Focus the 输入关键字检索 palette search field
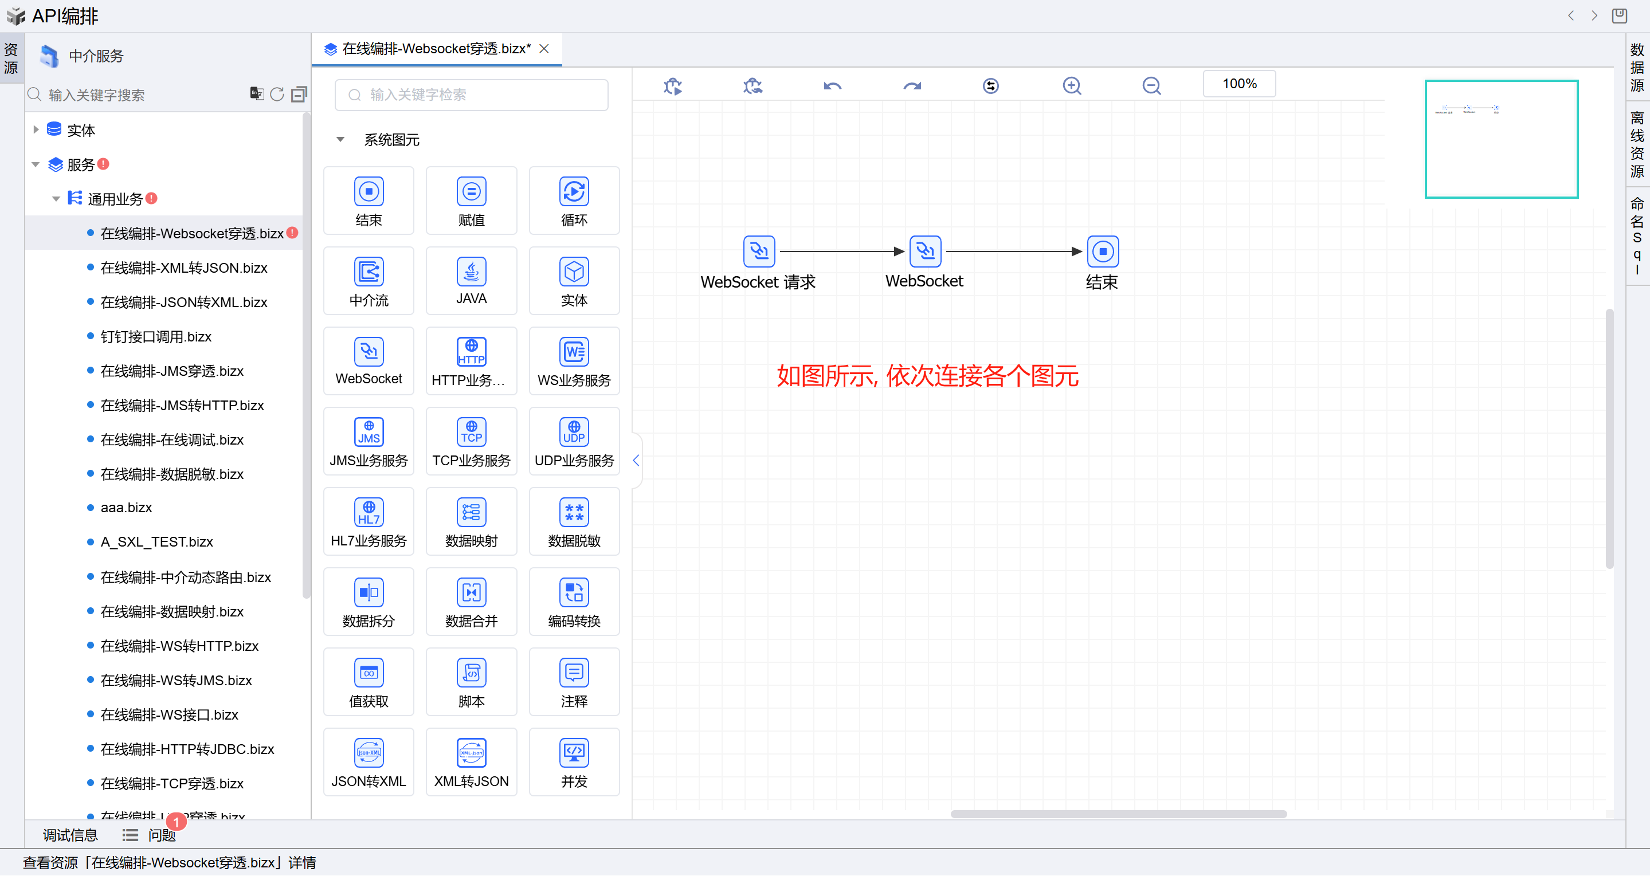Screen dimensions: 1650x876 (x=471, y=95)
